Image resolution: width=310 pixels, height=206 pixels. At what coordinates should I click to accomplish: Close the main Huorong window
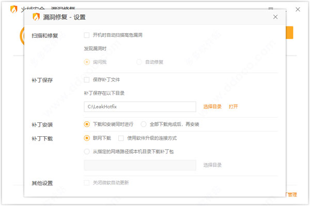298,9
